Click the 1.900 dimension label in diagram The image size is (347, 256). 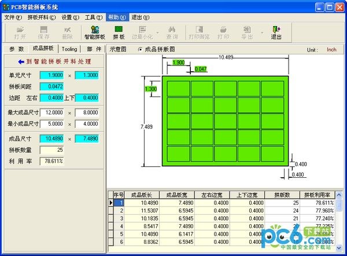[179, 63]
